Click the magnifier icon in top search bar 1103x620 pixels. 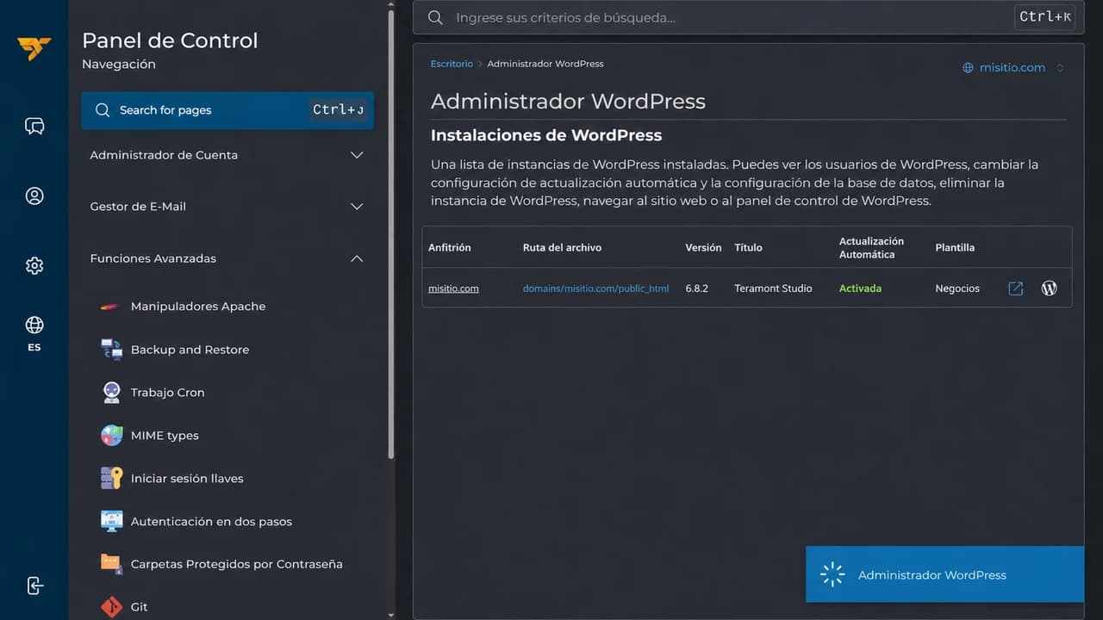pyautogui.click(x=435, y=17)
